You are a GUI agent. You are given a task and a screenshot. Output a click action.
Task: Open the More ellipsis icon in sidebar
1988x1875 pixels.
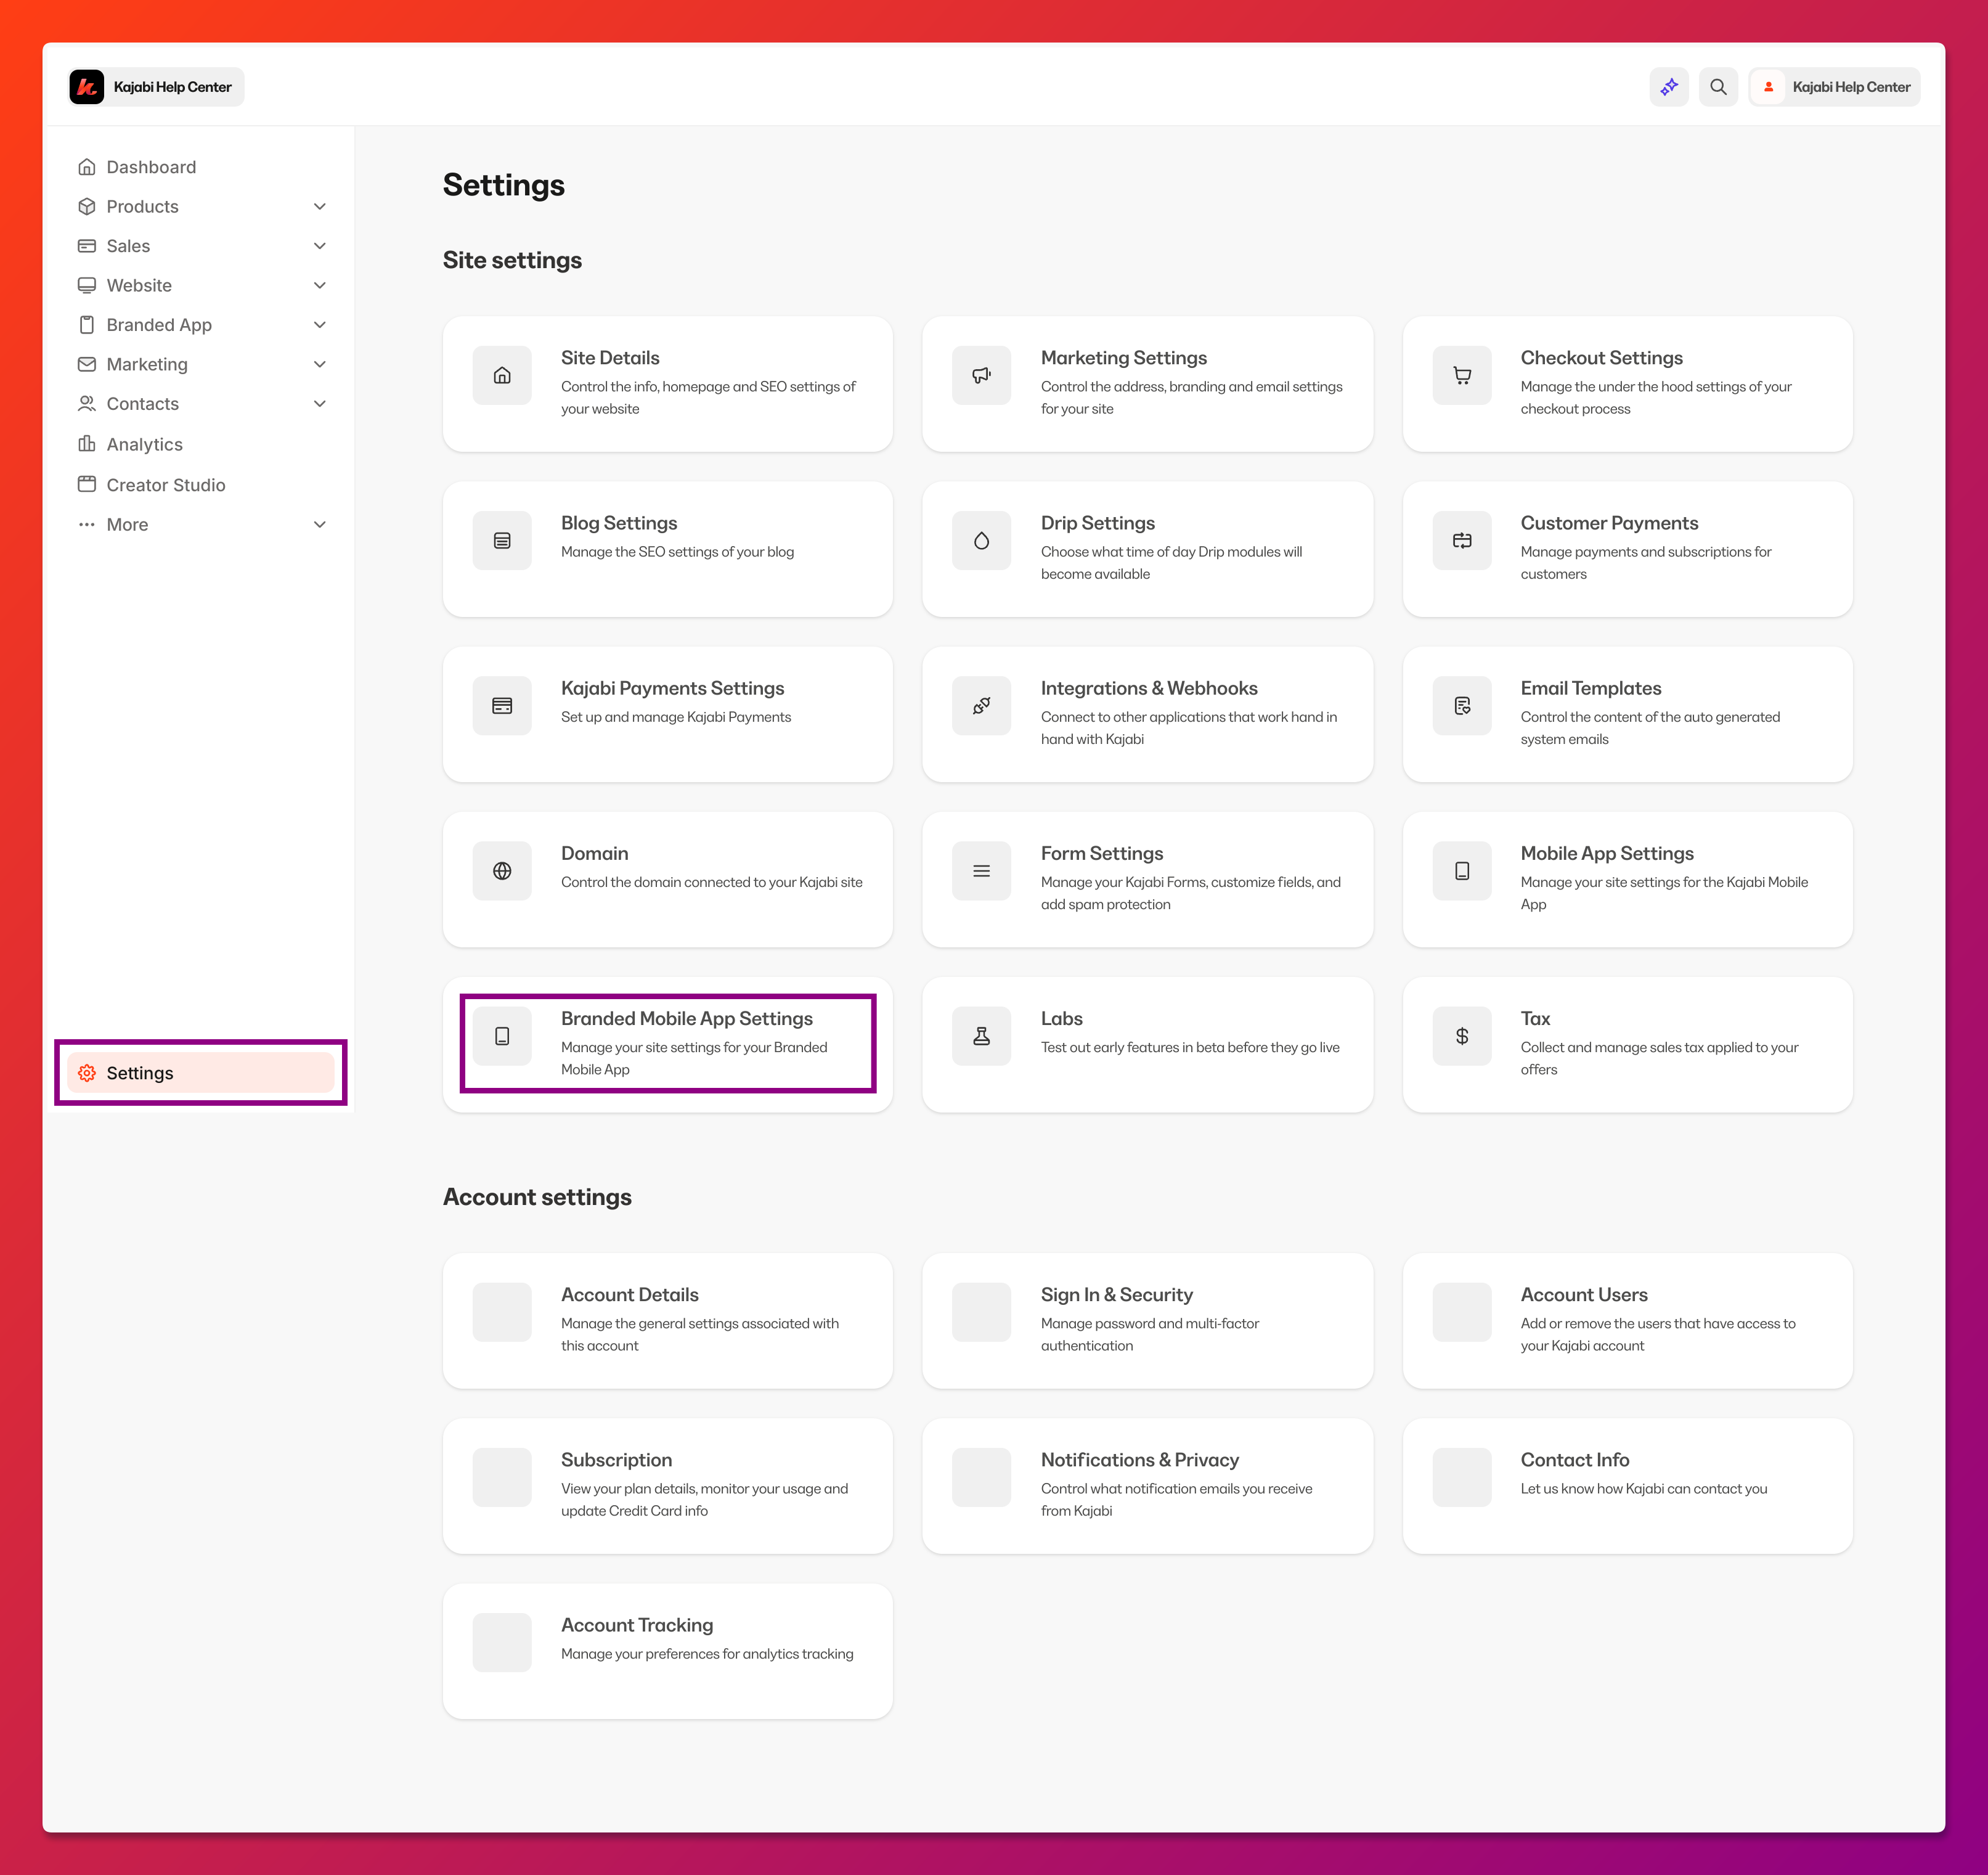click(87, 524)
